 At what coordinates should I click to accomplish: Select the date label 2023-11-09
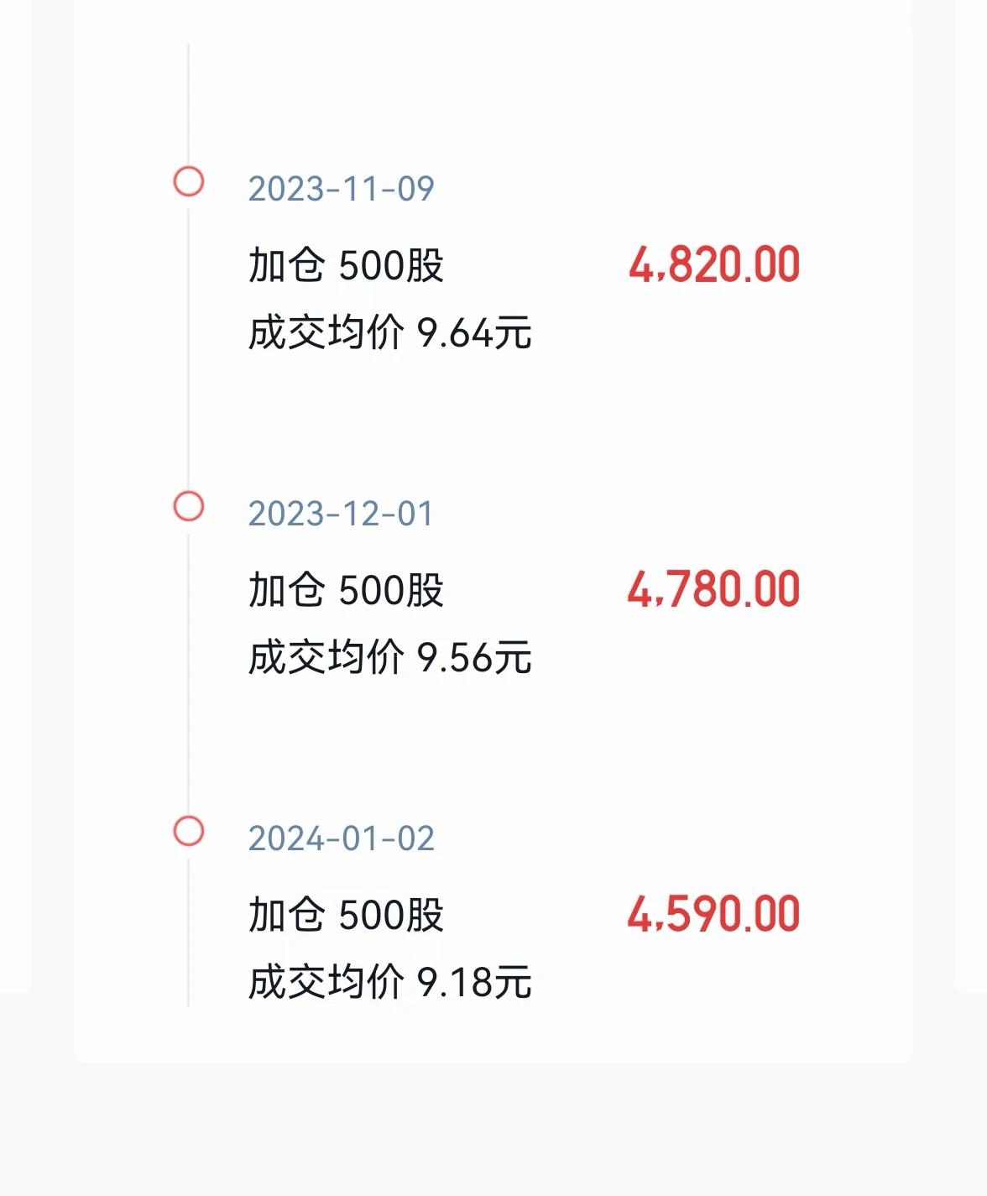click(341, 189)
